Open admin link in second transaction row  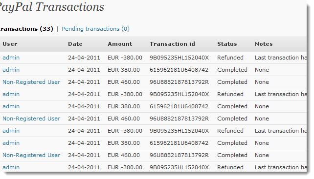click(x=11, y=70)
